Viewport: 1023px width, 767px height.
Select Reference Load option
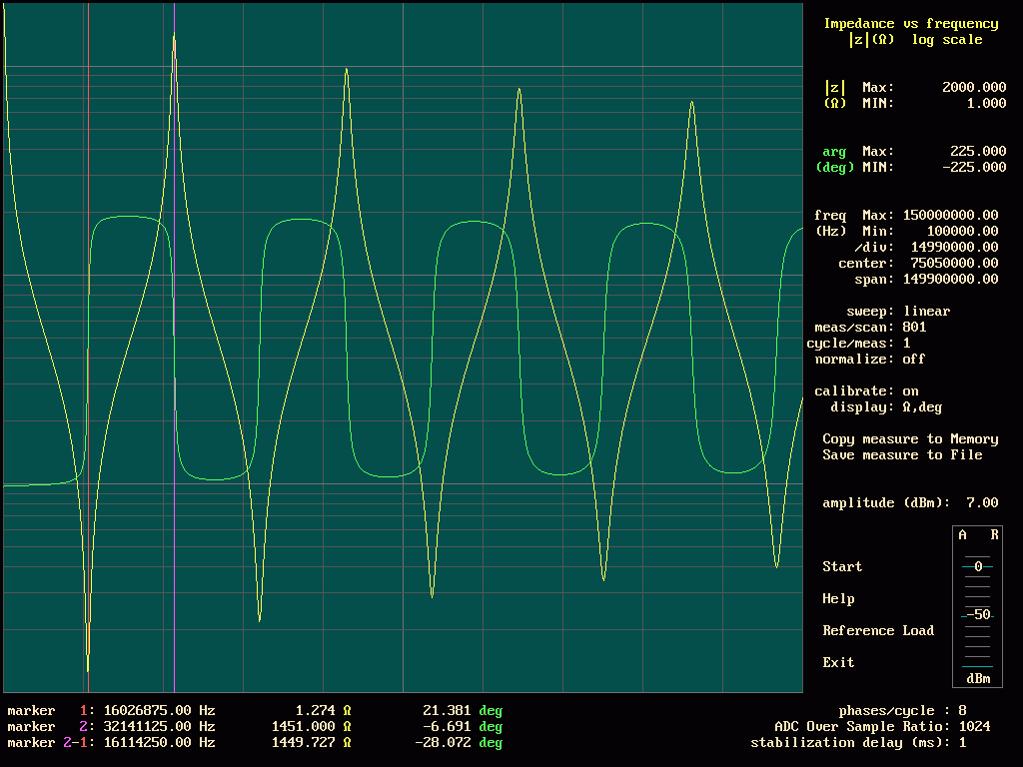(x=878, y=631)
